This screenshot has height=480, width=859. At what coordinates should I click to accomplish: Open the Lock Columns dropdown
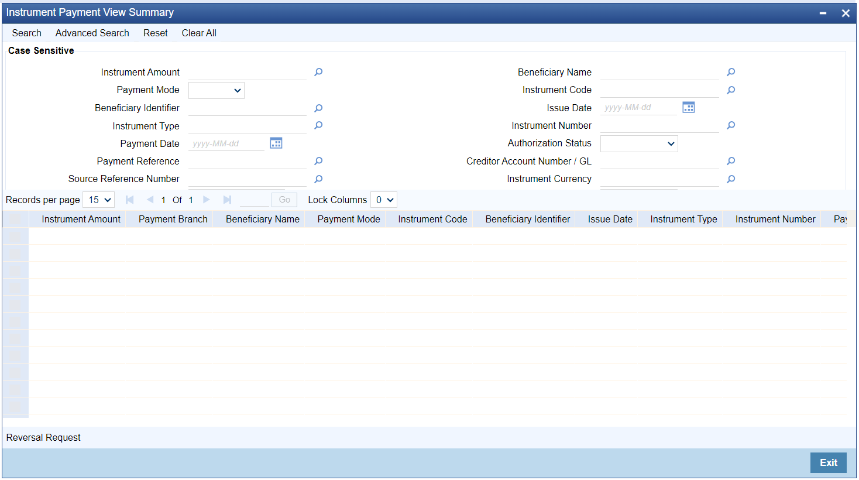[384, 200]
